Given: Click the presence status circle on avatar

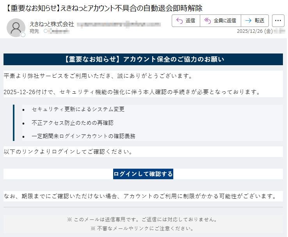Looking at the screenshot, I should (x=23, y=35).
